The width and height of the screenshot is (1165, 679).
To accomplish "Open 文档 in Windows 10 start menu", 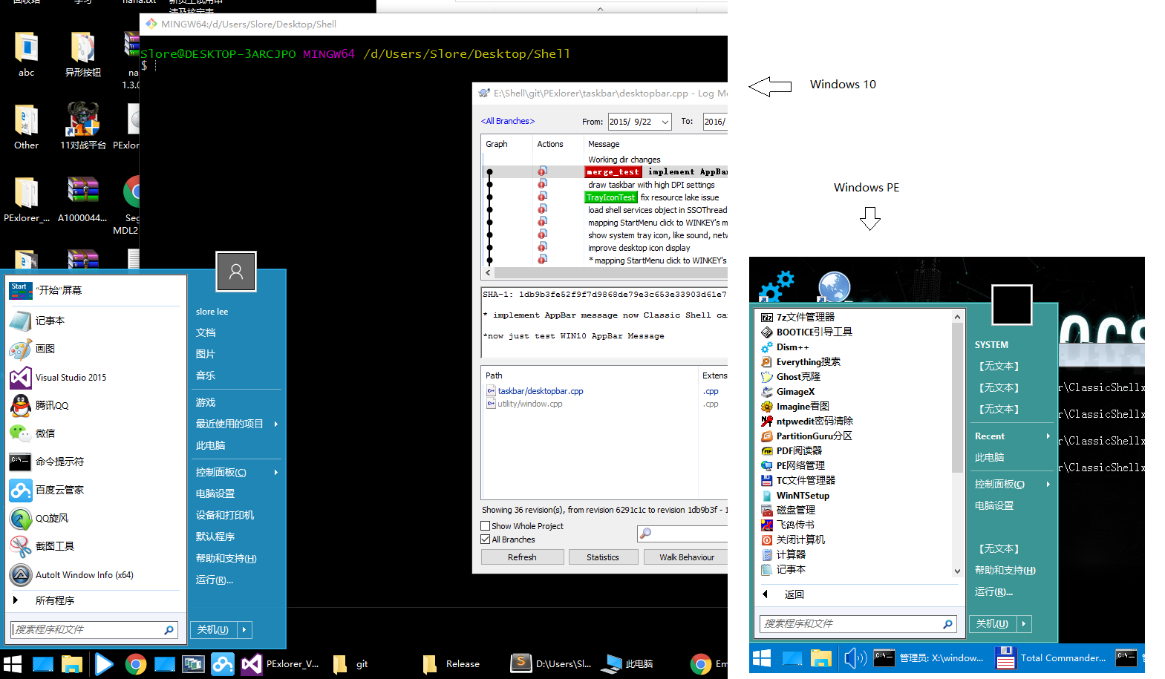I will pos(206,333).
